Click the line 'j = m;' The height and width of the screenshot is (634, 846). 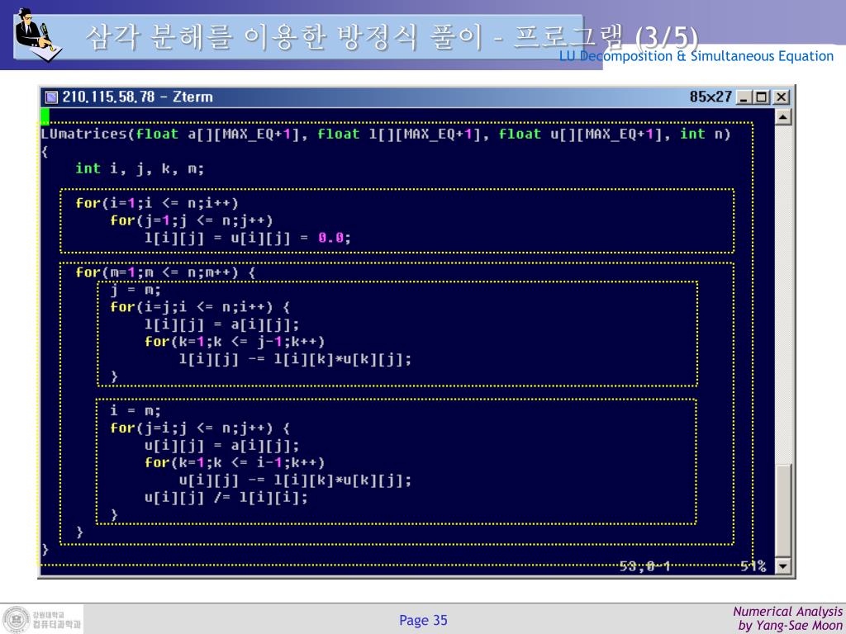click(135, 291)
